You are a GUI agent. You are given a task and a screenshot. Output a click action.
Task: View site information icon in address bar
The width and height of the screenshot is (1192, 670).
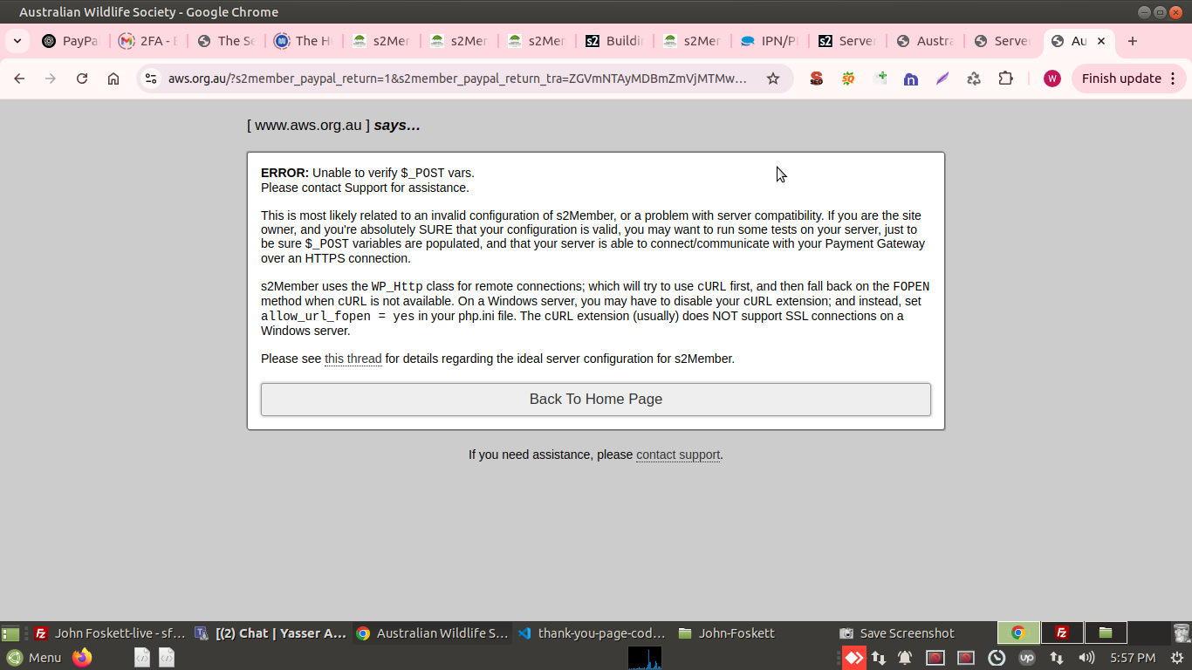pyautogui.click(x=151, y=79)
